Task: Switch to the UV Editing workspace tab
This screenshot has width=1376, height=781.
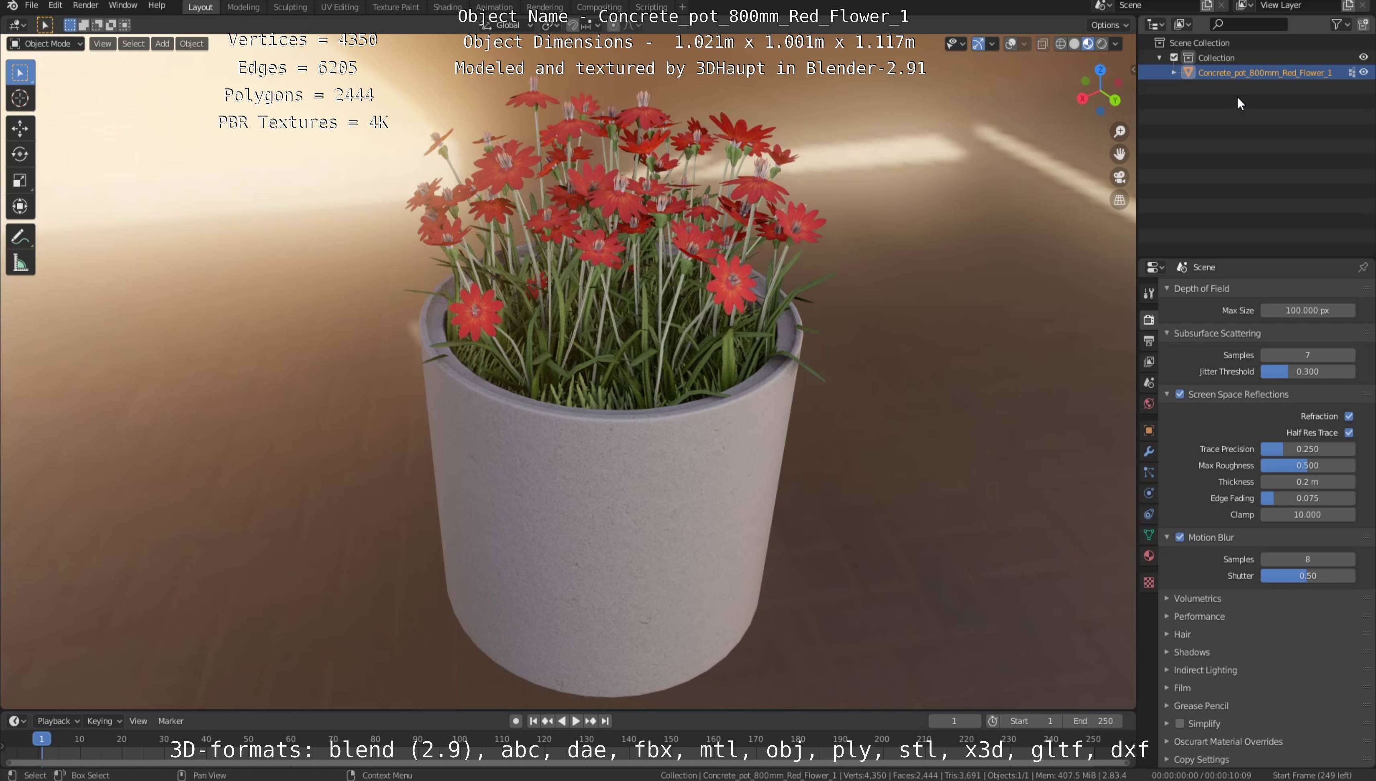Action: click(x=339, y=7)
